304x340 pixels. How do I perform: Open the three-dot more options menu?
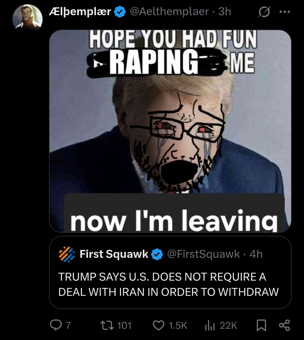click(284, 12)
